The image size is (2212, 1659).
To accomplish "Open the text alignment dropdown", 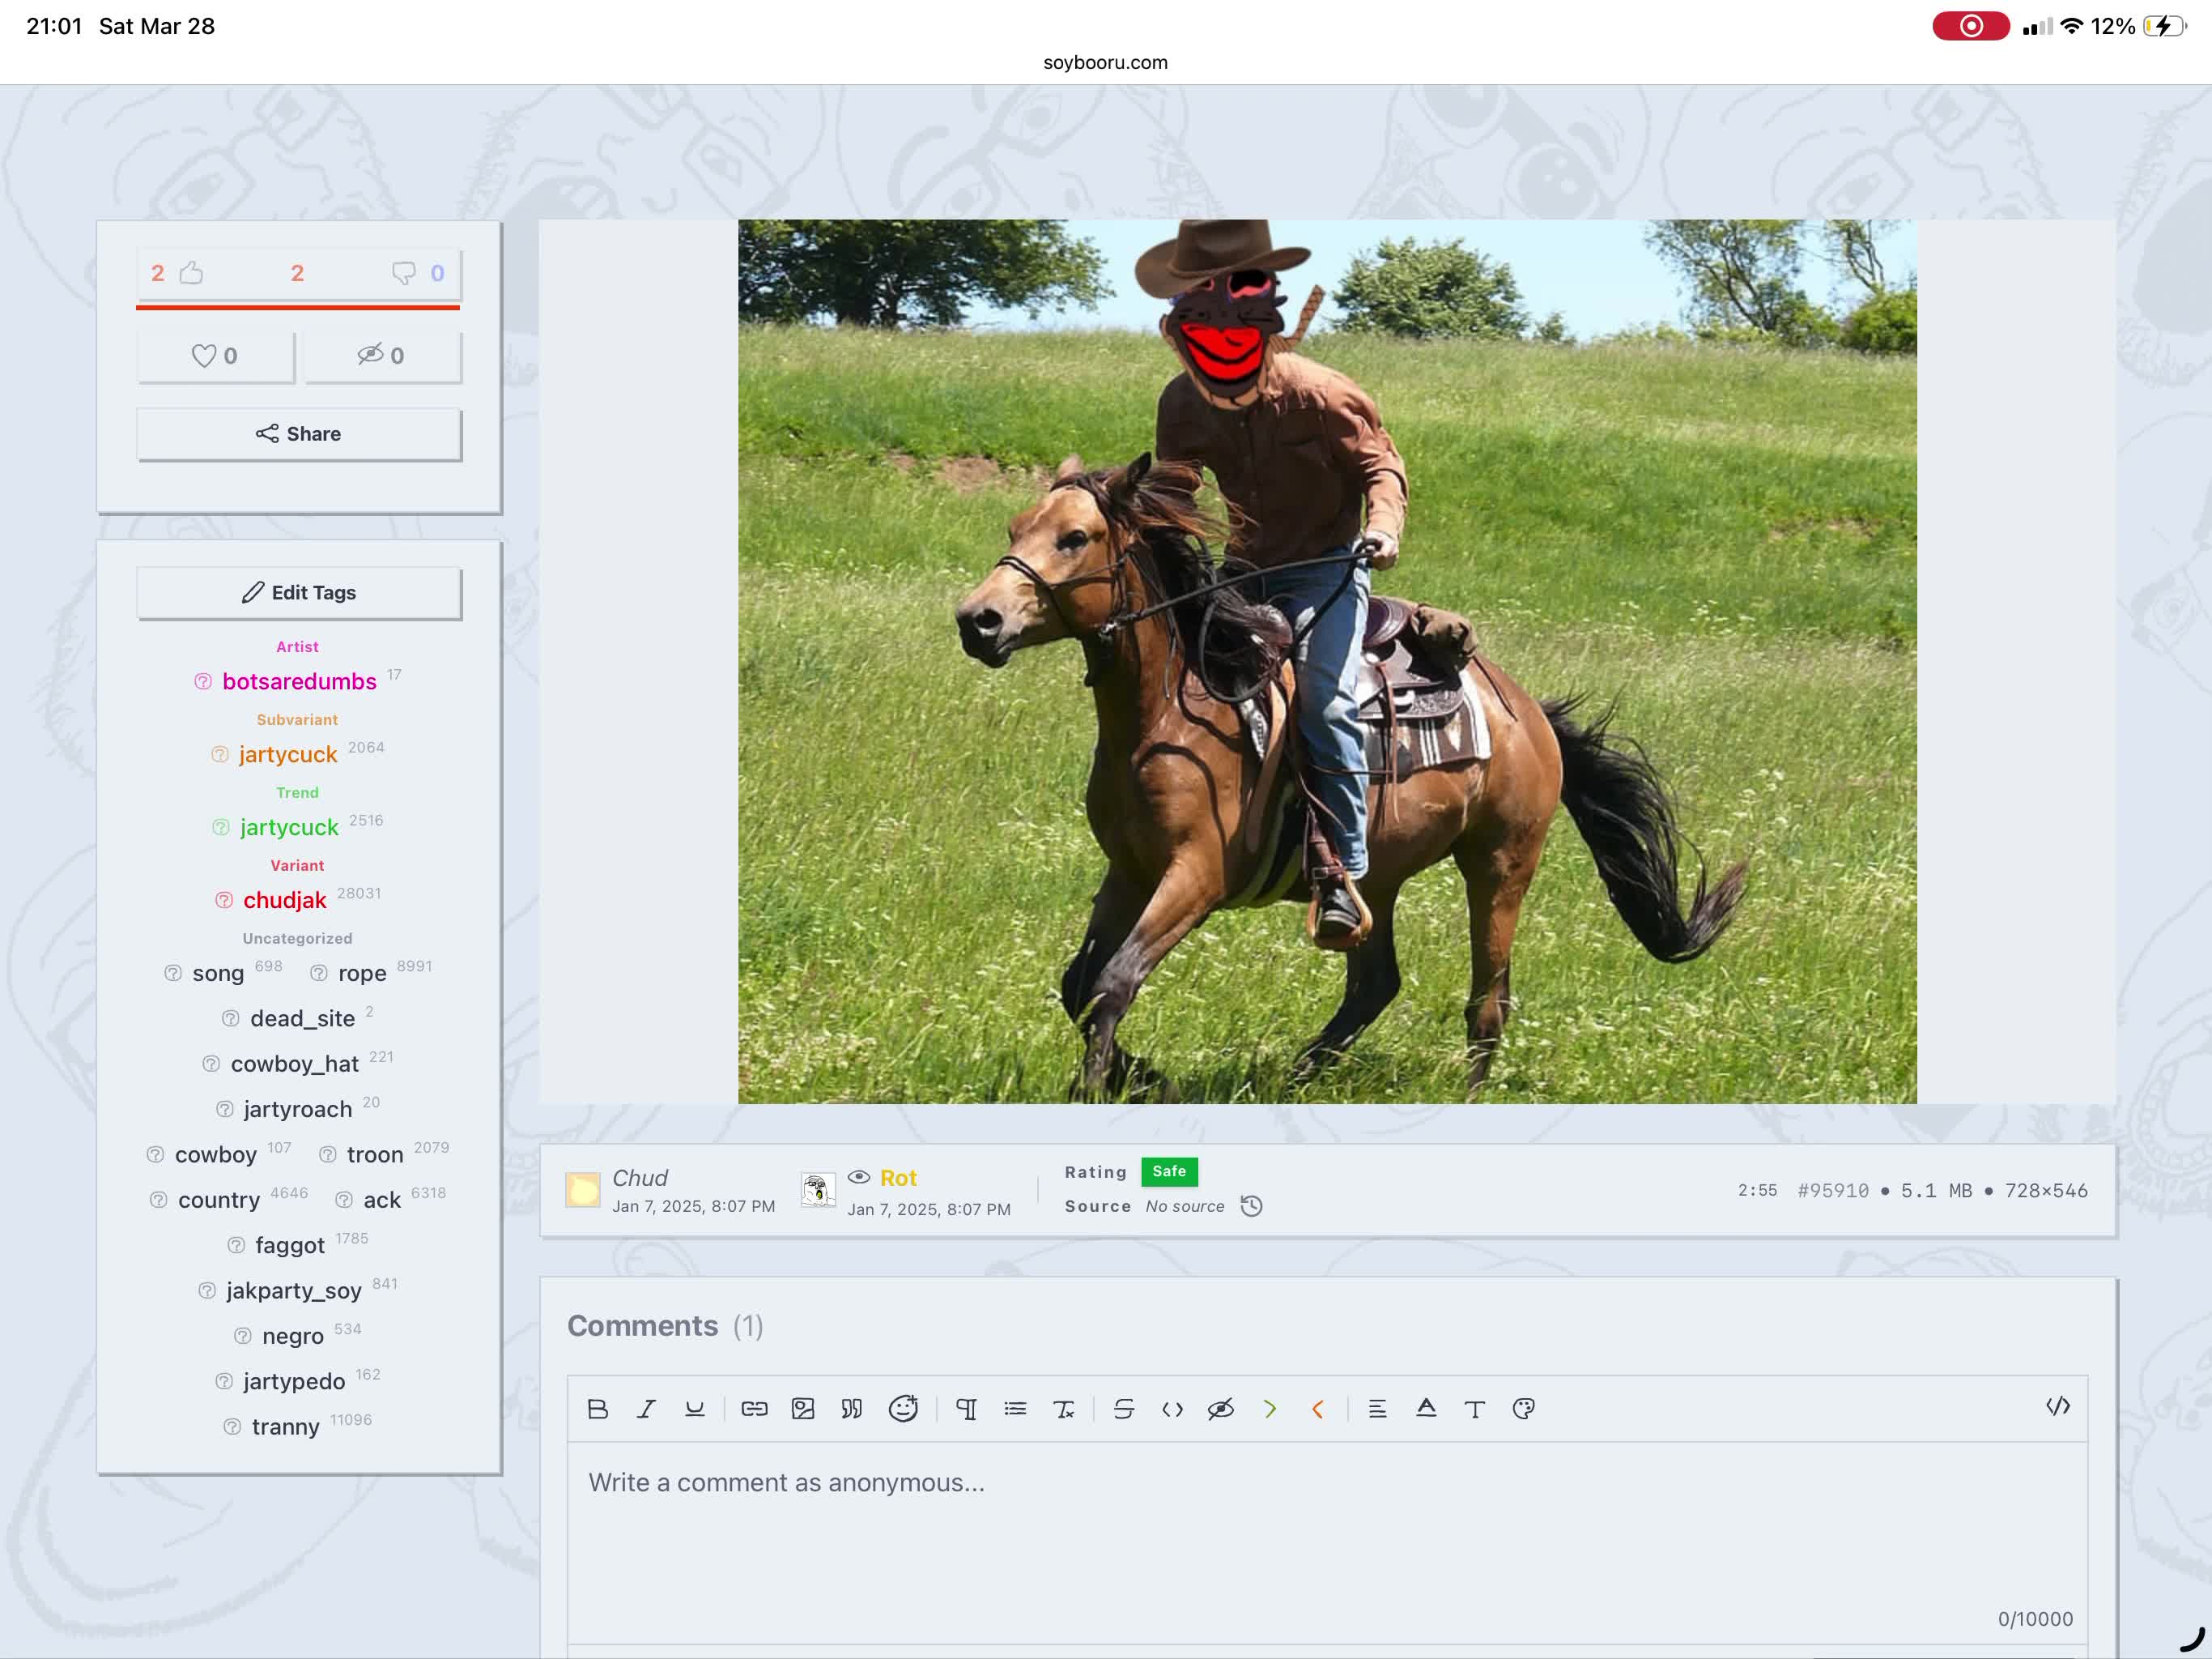I will [1377, 1409].
